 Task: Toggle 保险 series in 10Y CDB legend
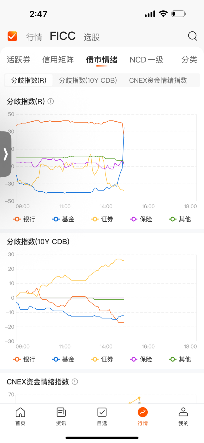coord(141,359)
